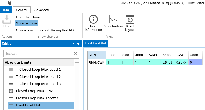Viewport: 205px width, 110px height.
Task: Select Closed Loop Max Throttle table
Action: click(x=37, y=98)
